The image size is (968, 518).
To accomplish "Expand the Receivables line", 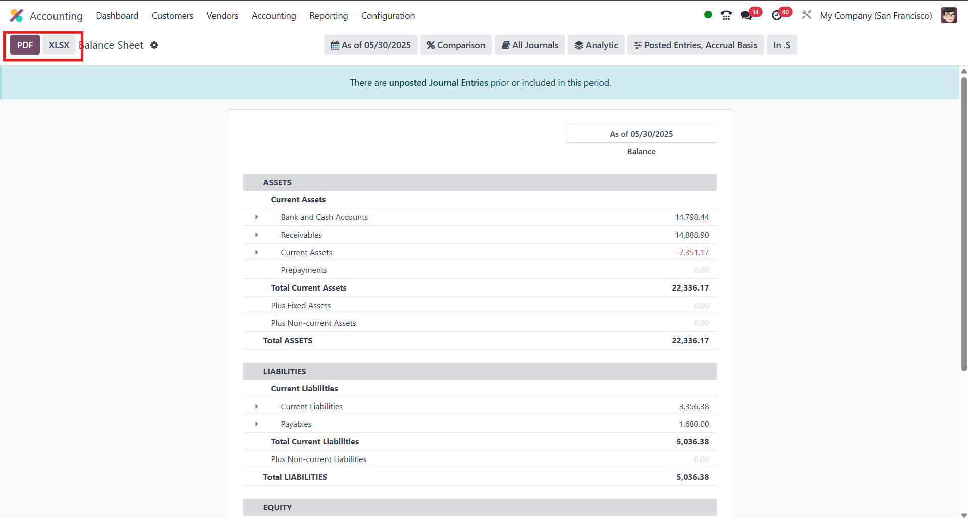I will (257, 235).
